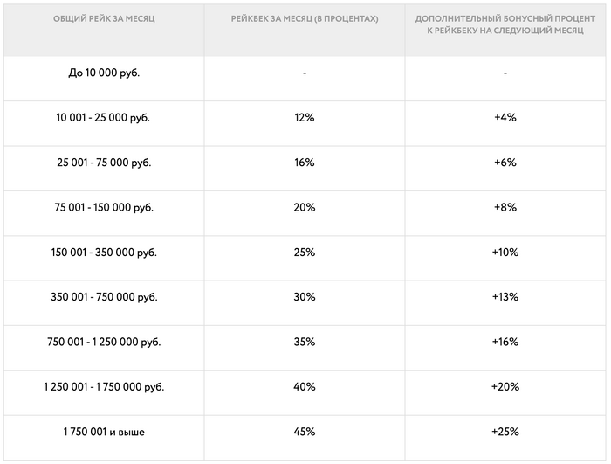Select the "25 001 - 75 000 руб." cell
This screenshot has width=611, height=464.
[103, 163]
